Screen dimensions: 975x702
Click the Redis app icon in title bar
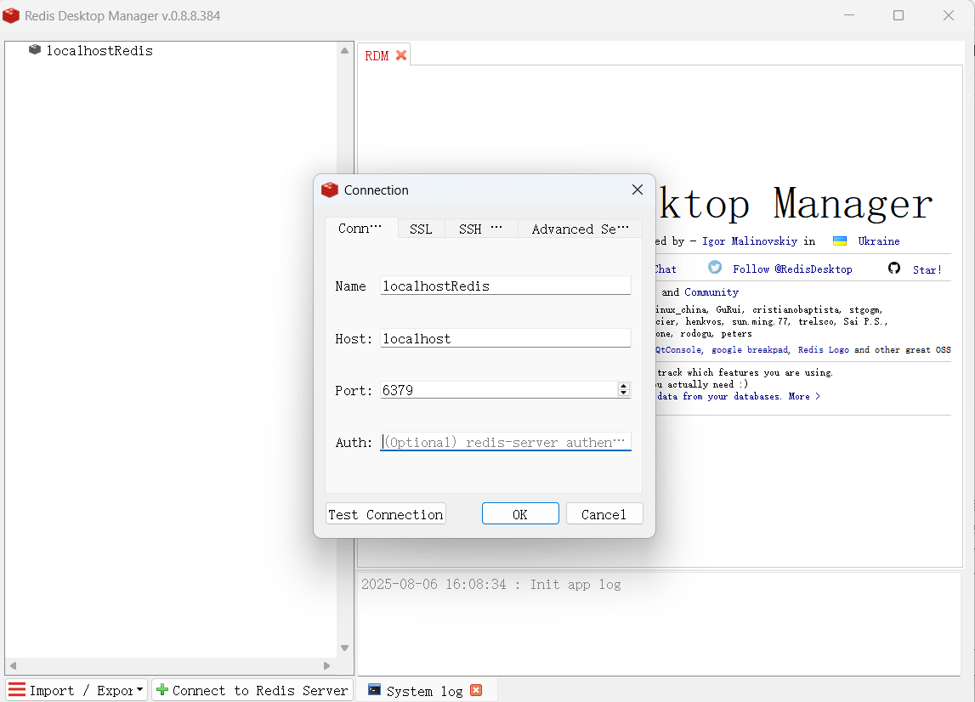pyautogui.click(x=11, y=15)
